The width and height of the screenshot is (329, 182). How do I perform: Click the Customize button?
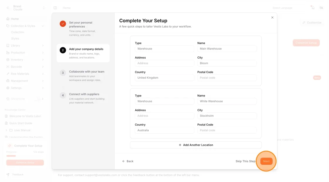(x=312, y=22)
